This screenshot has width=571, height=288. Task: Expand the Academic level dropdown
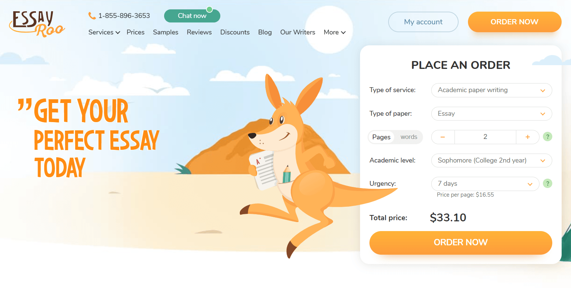pos(492,160)
